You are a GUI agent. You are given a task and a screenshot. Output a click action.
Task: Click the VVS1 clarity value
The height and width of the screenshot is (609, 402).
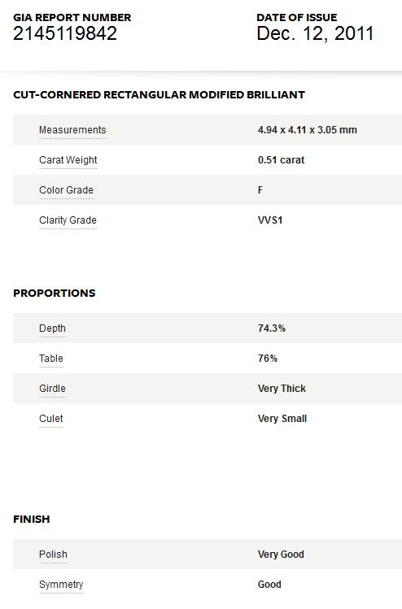point(270,220)
